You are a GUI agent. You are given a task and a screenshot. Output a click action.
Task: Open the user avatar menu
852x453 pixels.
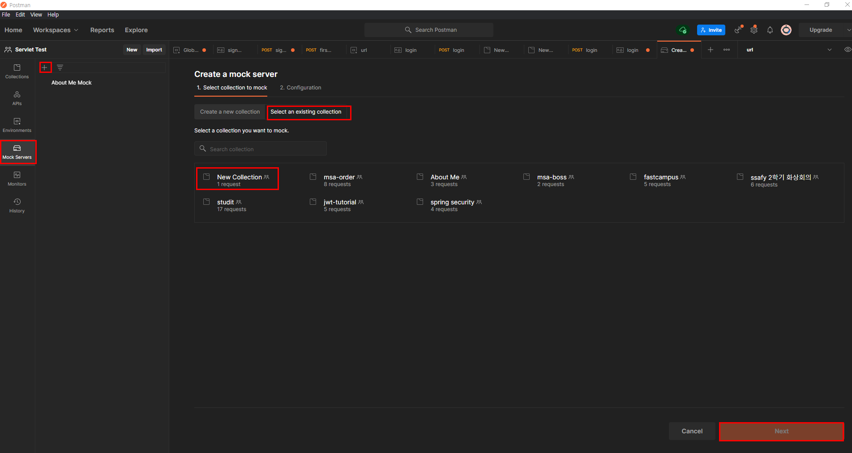click(786, 30)
